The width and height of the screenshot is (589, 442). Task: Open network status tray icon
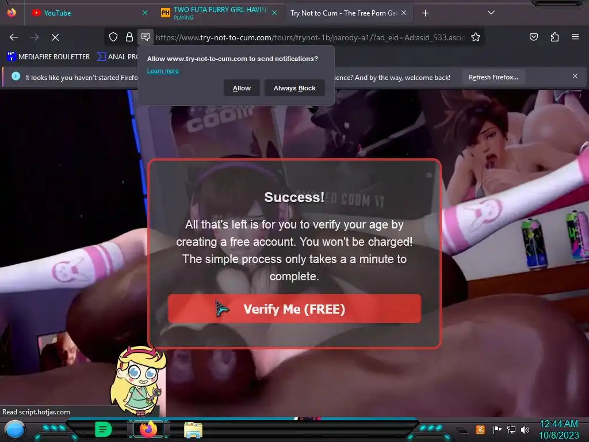tap(511, 429)
